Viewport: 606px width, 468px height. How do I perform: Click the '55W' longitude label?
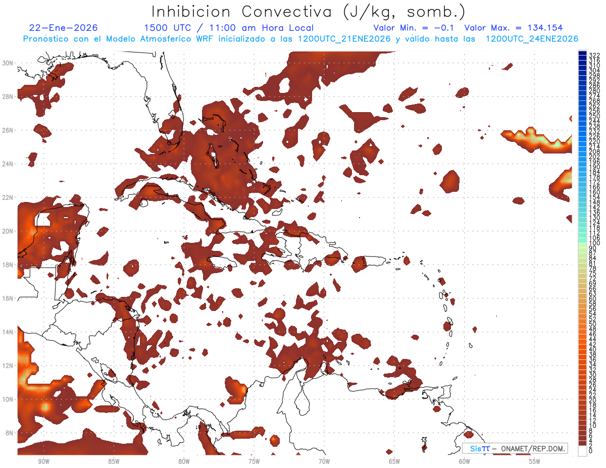535,461
